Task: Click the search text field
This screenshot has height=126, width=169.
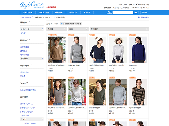Action: click(123, 13)
